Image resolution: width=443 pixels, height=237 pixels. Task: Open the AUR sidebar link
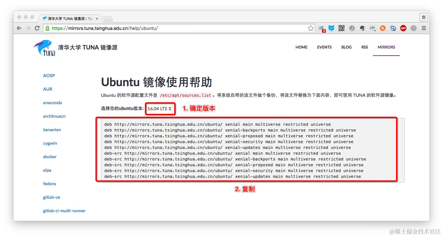click(x=48, y=89)
